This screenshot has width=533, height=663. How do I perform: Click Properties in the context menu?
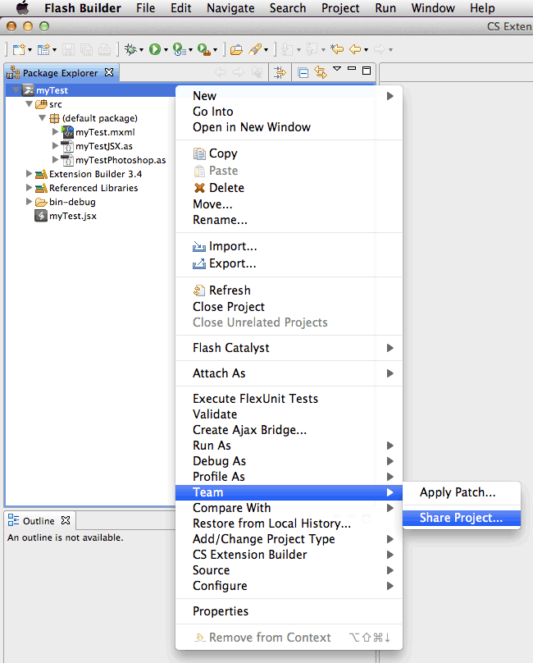[x=220, y=611]
